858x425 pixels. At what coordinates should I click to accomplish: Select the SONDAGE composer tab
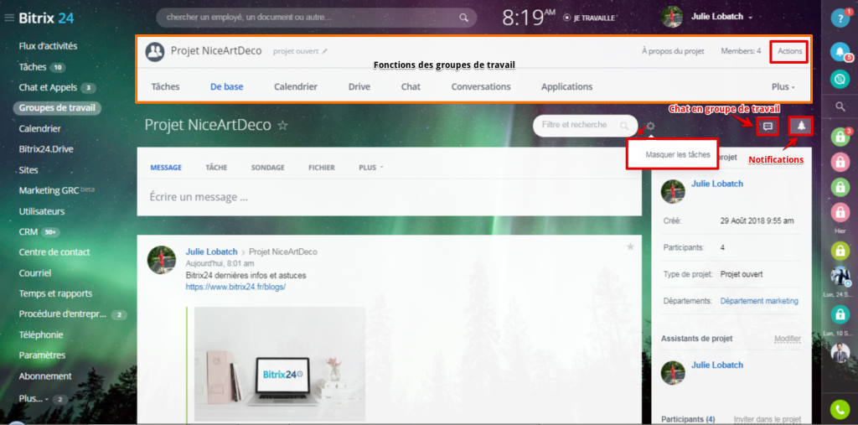(267, 168)
